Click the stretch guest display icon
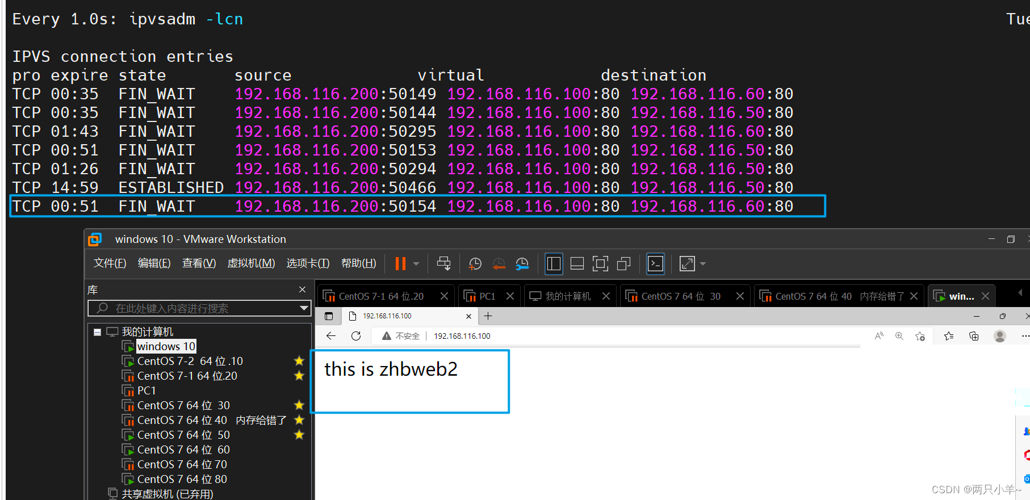1030x500 pixels. pyautogui.click(x=687, y=263)
